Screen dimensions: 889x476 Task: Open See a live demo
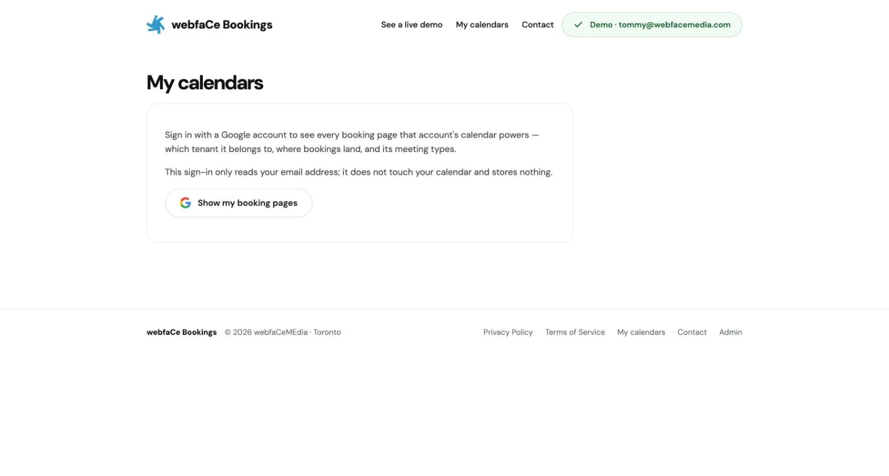(412, 25)
